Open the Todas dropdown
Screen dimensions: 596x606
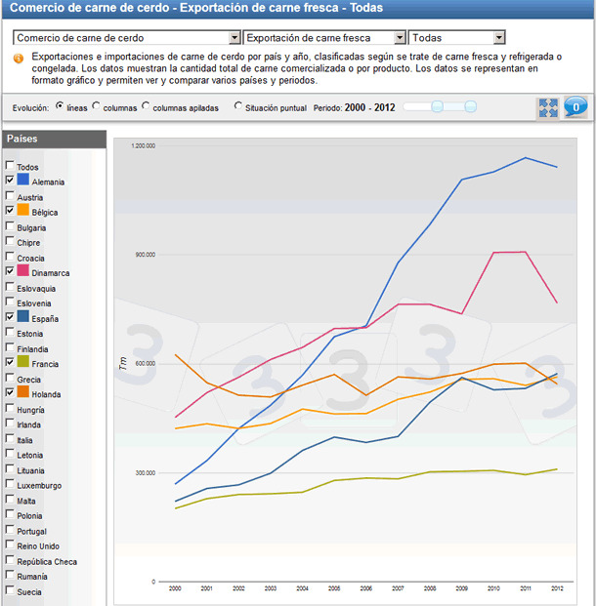coord(456,37)
